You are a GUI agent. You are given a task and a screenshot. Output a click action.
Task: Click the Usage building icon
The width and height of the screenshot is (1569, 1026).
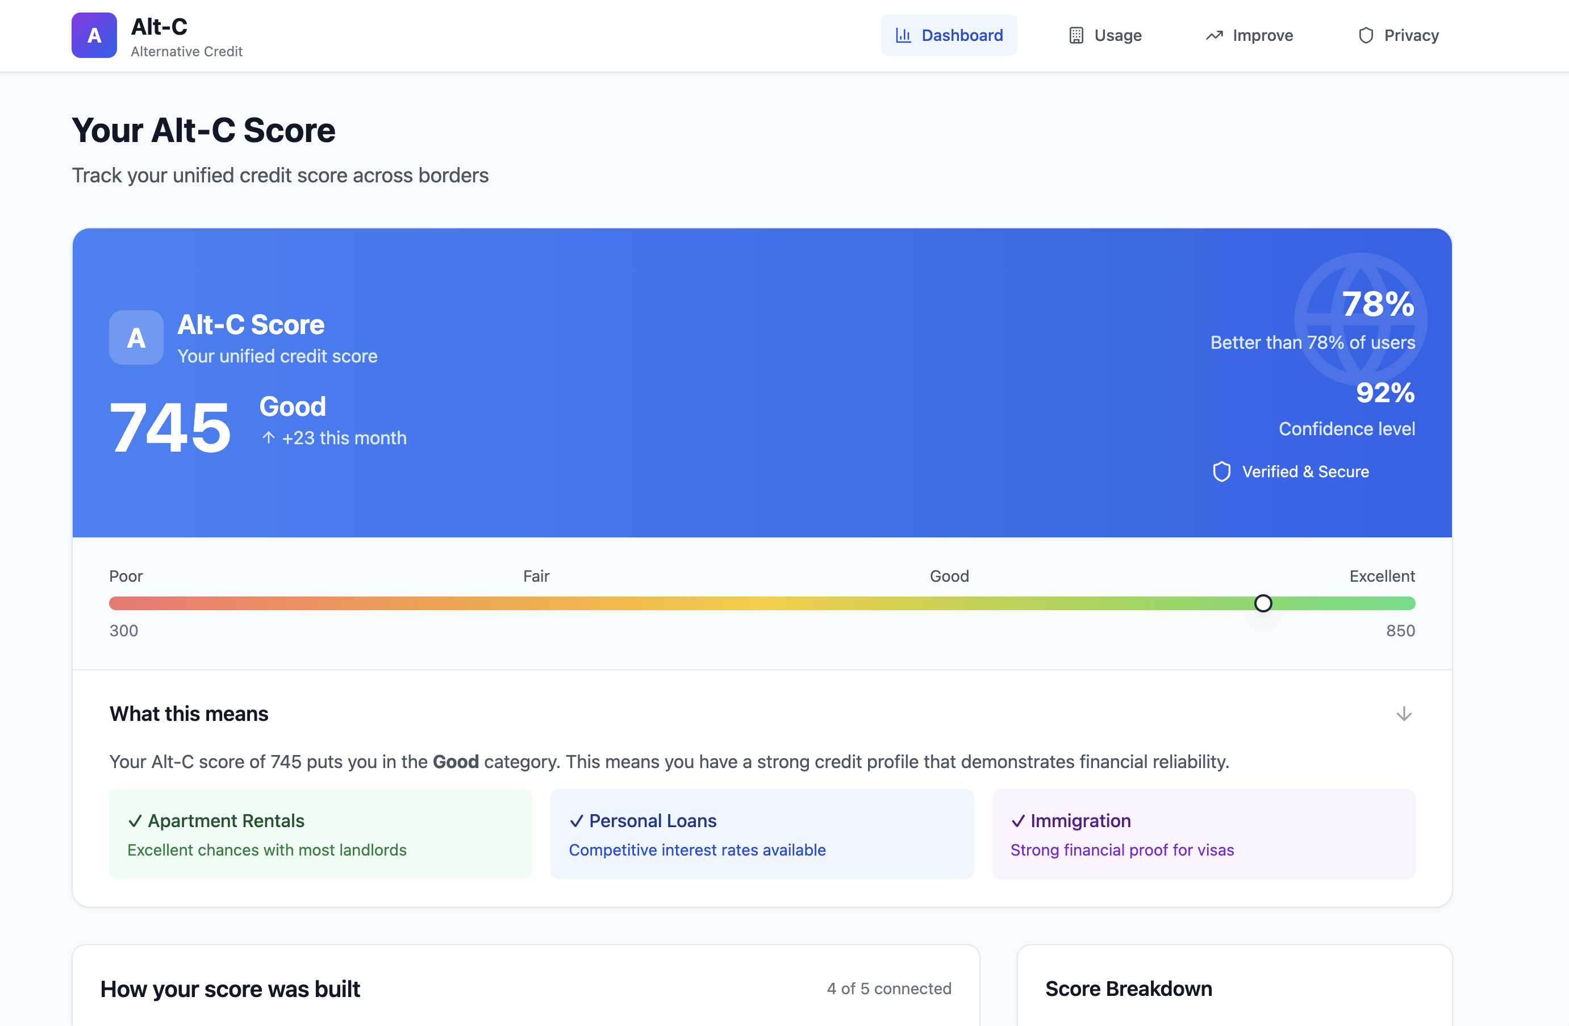[x=1076, y=36]
